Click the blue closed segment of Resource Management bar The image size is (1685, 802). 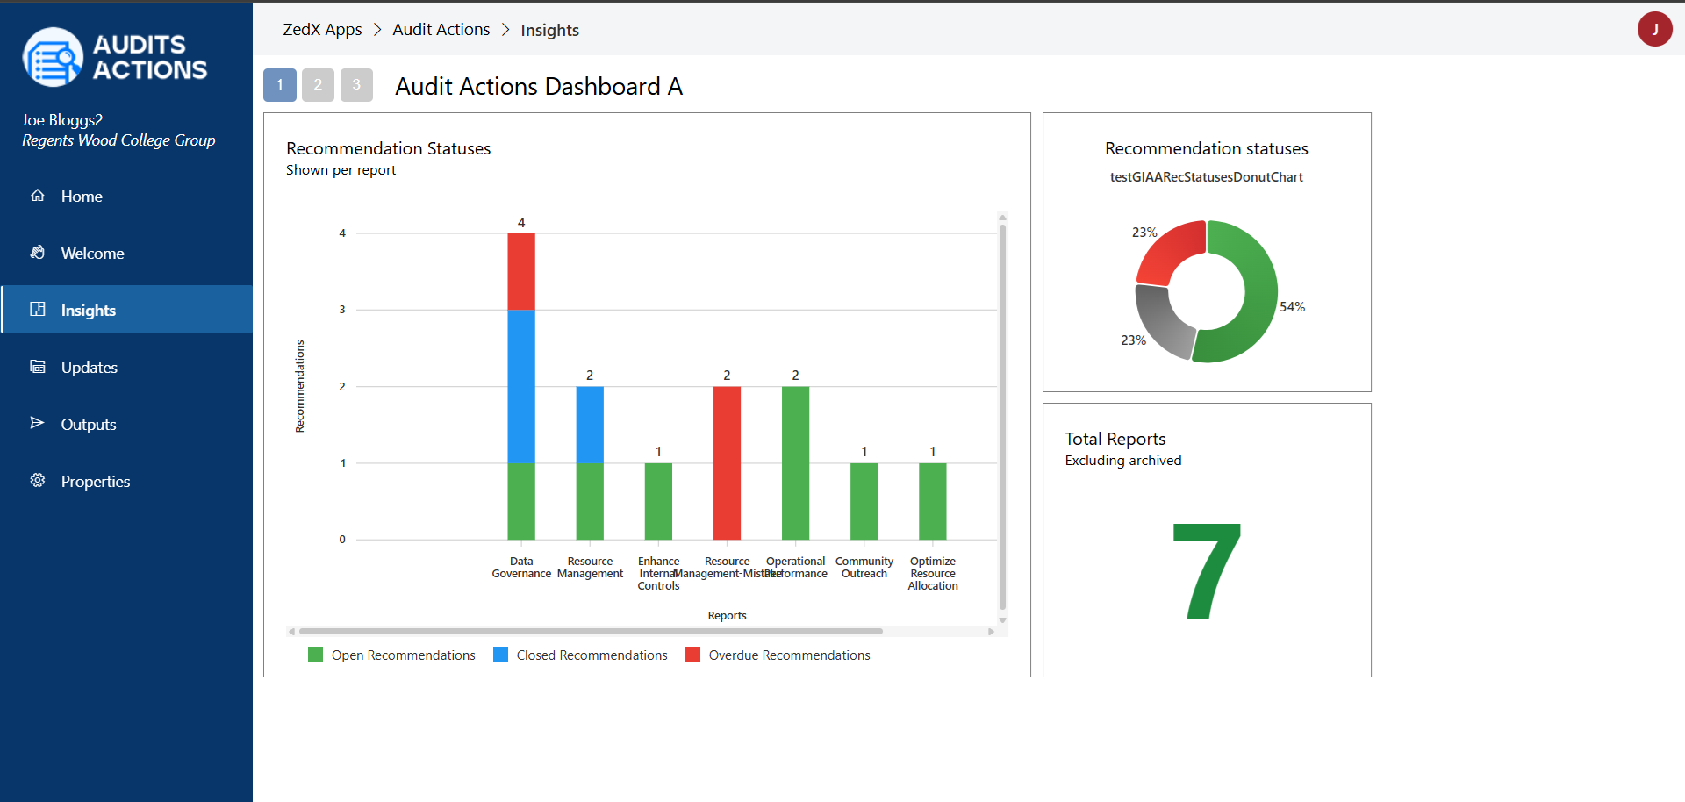click(590, 425)
